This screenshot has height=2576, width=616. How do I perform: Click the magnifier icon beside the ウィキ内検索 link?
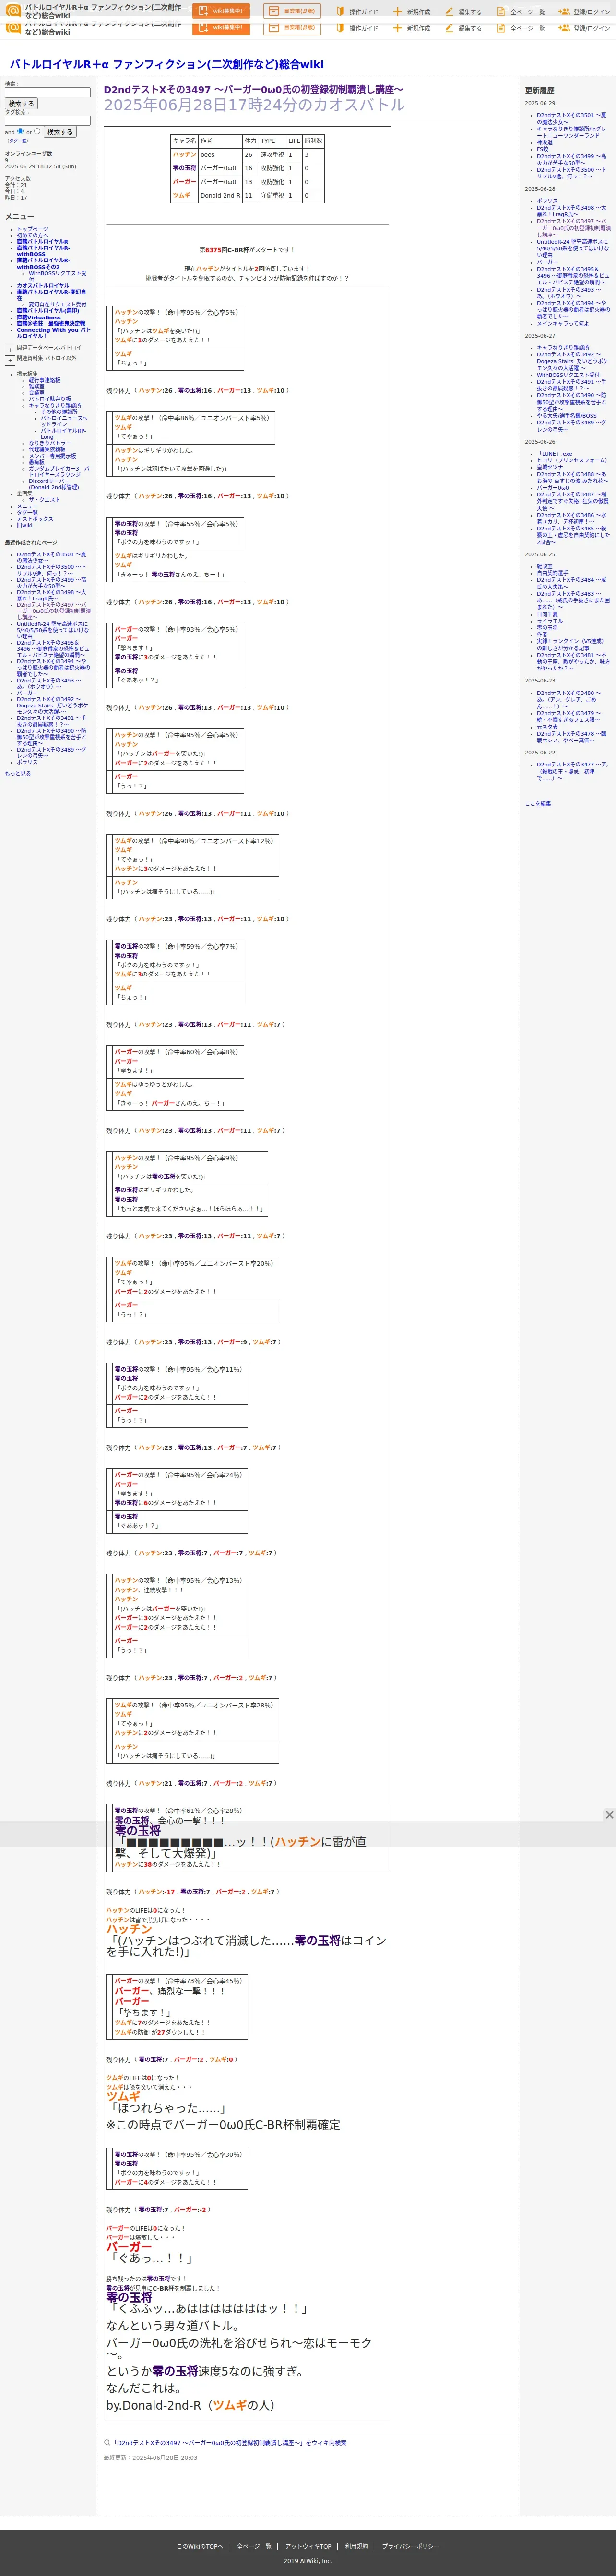point(107,2442)
